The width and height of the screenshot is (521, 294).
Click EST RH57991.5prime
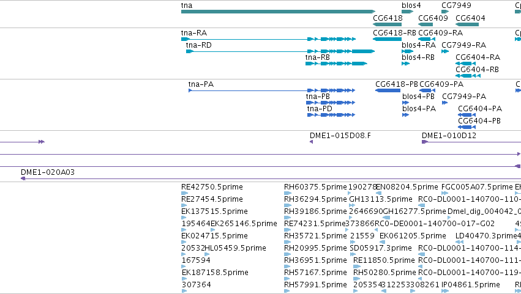tap(315, 285)
